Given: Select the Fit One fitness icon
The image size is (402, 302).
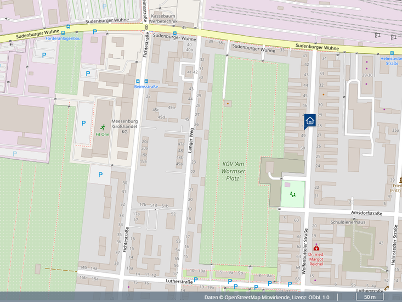Looking at the screenshot, I should pos(101,127).
